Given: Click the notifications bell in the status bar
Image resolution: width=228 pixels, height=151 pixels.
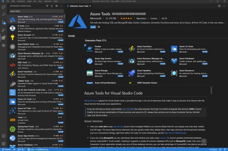Looking at the screenshot, I should click(x=225, y=149).
